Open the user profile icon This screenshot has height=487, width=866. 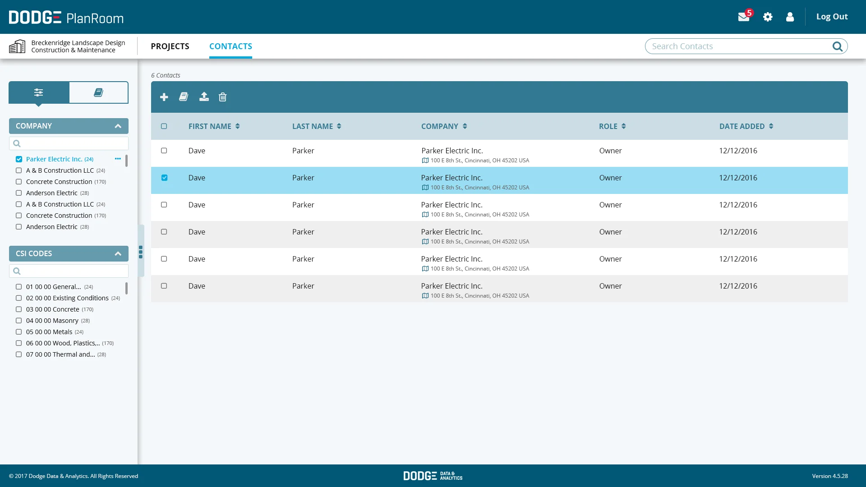click(x=790, y=17)
